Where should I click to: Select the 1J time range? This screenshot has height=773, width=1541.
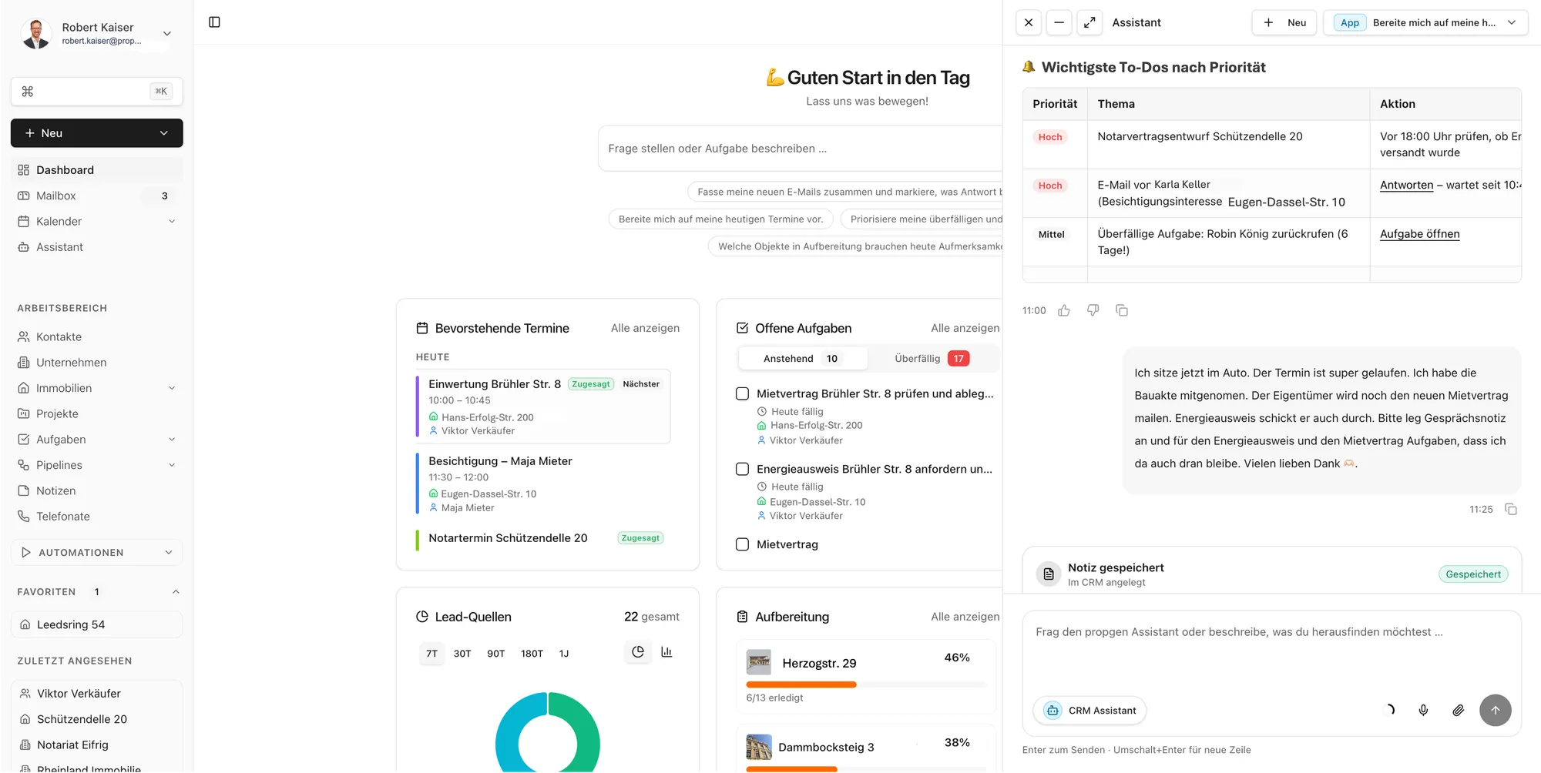[564, 653]
